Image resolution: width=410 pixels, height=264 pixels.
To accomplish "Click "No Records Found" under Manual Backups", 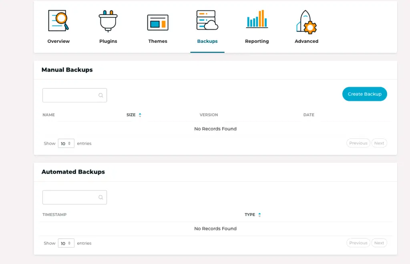I will [x=215, y=129].
